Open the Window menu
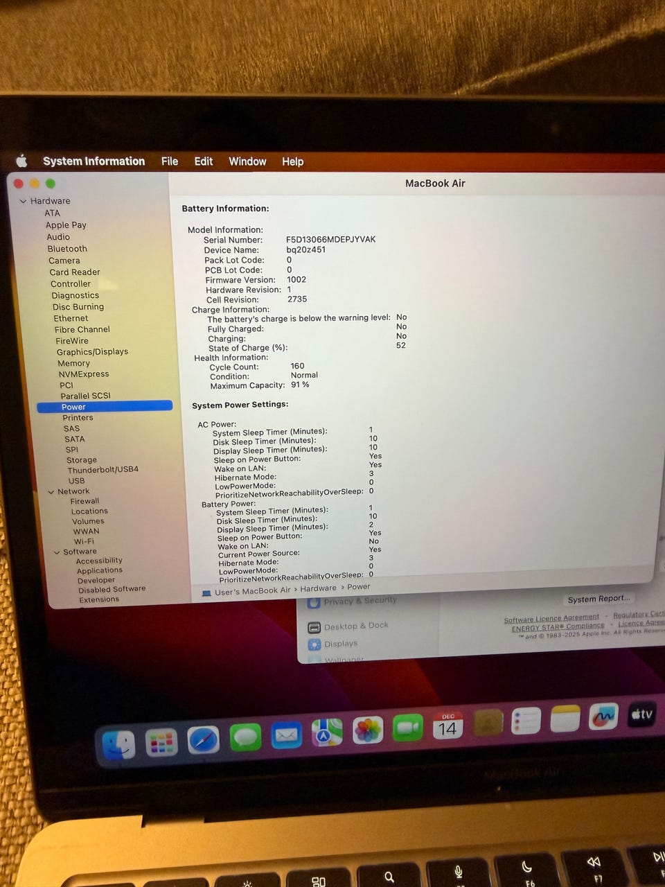The image size is (665, 887). (247, 161)
